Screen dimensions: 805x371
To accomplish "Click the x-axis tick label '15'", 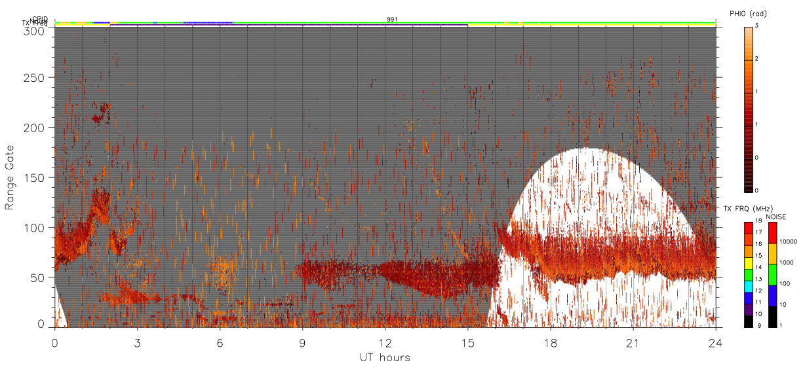I will point(467,343).
